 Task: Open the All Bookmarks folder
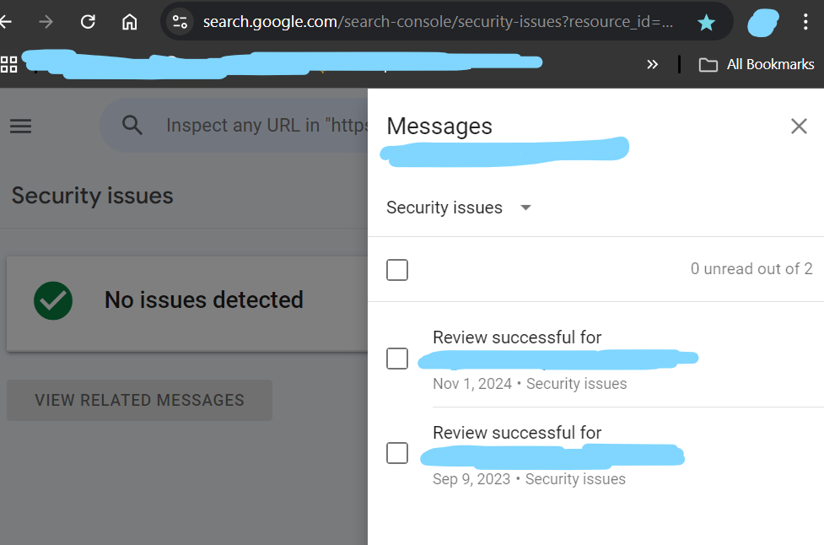point(757,64)
